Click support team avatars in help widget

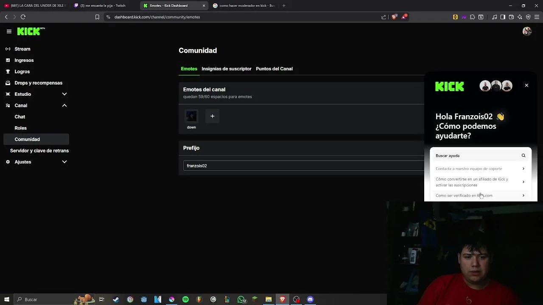[496, 86]
